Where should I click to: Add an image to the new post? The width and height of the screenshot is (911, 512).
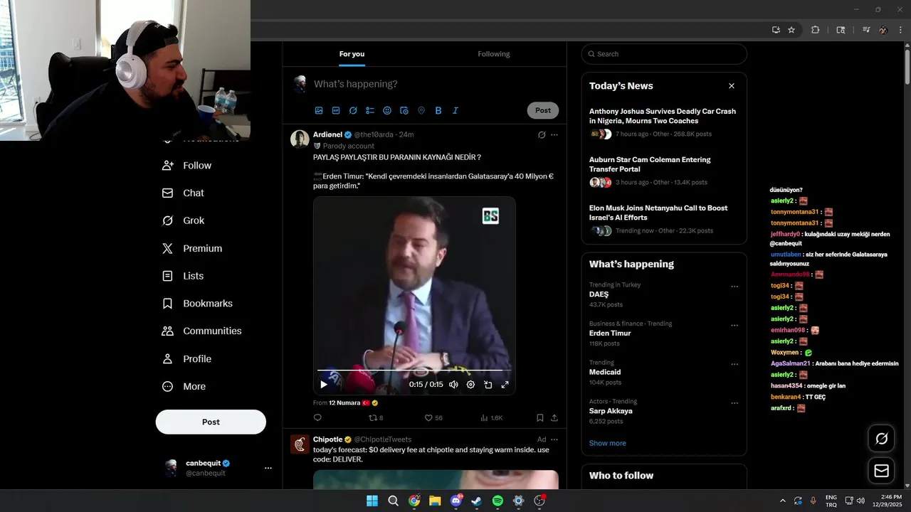pyautogui.click(x=319, y=110)
